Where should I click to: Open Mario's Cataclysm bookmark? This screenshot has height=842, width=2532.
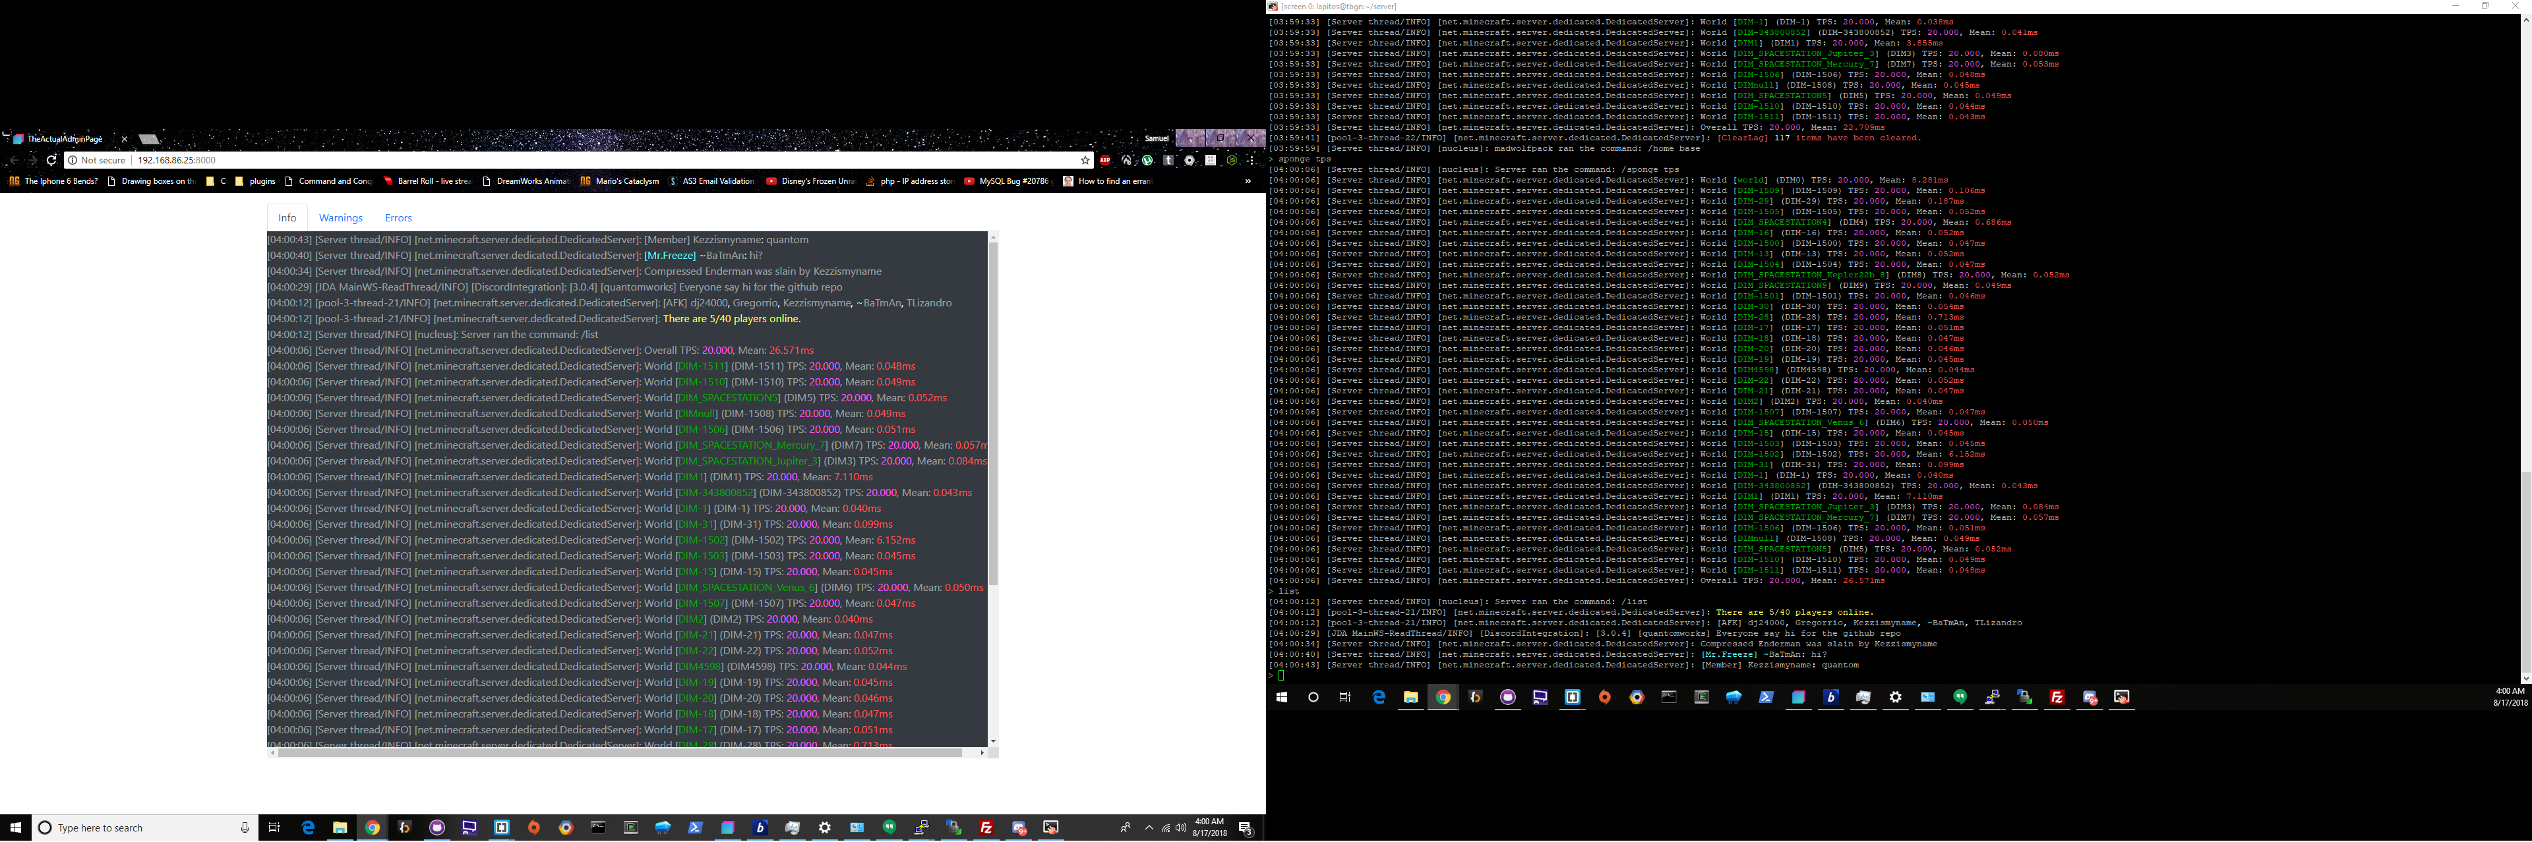tap(619, 181)
